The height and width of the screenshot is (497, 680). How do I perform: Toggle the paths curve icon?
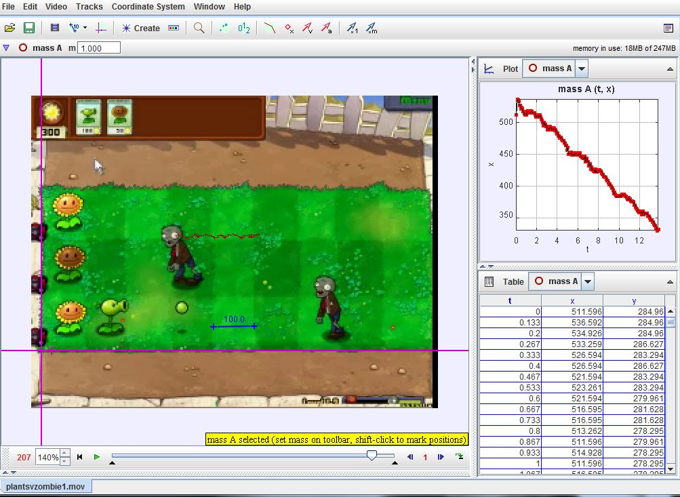pyautogui.click(x=270, y=28)
